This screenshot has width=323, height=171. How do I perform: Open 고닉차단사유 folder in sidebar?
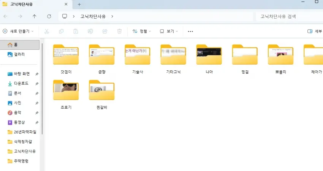(22, 151)
